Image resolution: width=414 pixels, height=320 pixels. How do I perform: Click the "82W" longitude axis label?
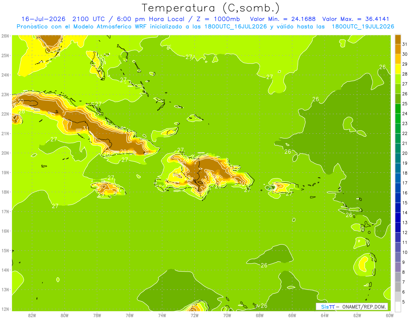[32, 315]
